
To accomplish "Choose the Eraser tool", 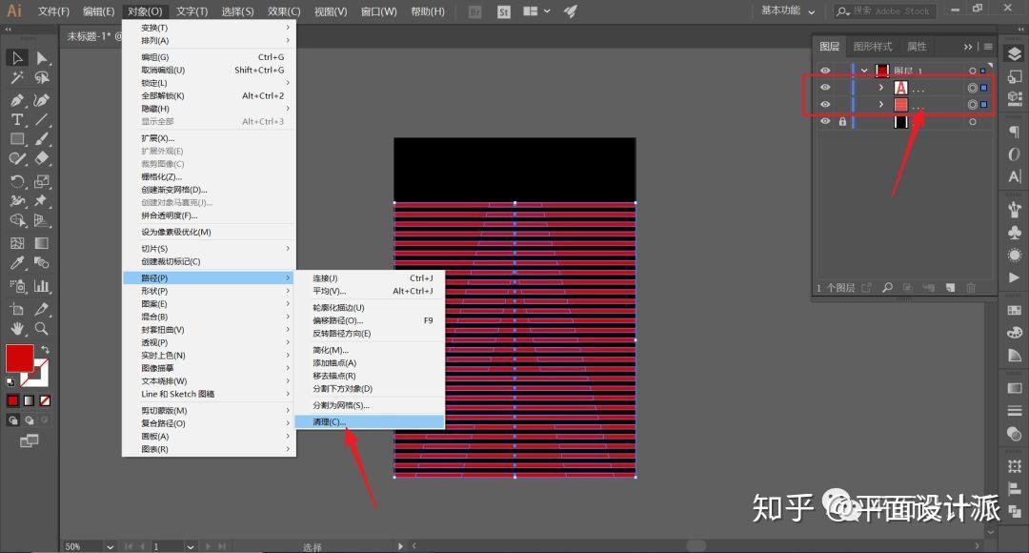I will 41,159.
